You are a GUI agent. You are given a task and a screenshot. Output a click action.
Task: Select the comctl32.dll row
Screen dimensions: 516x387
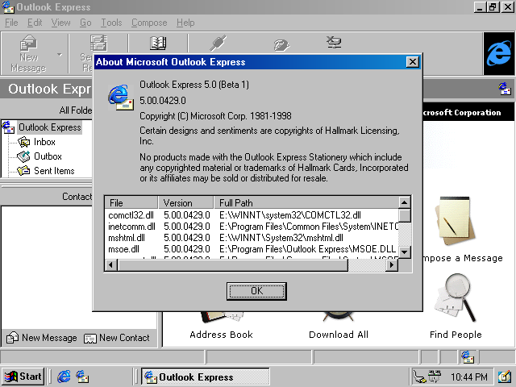[x=252, y=215]
